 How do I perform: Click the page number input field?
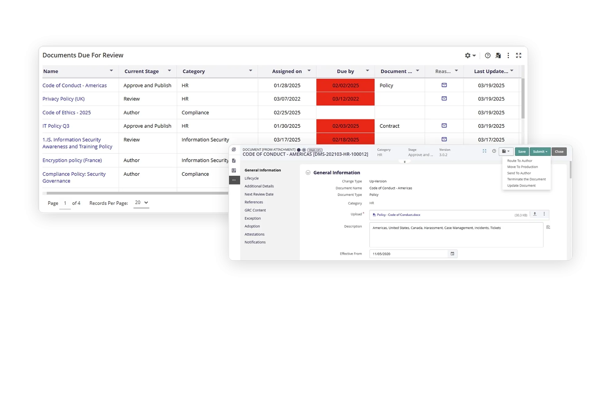point(65,203)
